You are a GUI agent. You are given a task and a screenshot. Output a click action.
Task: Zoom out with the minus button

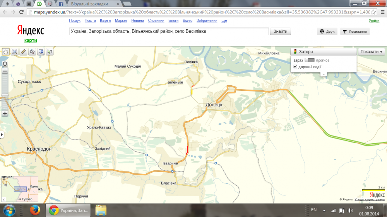point(5,71)
